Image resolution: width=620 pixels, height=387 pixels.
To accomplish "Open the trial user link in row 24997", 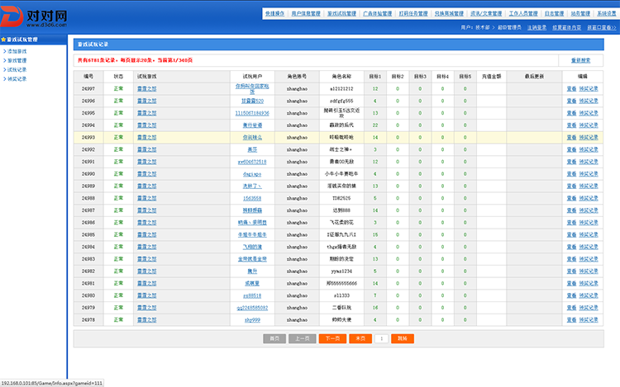I will click(x=252, y=89).
